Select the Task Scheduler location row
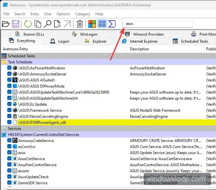Viewport: 216px width, 190px height. (109, 62)
